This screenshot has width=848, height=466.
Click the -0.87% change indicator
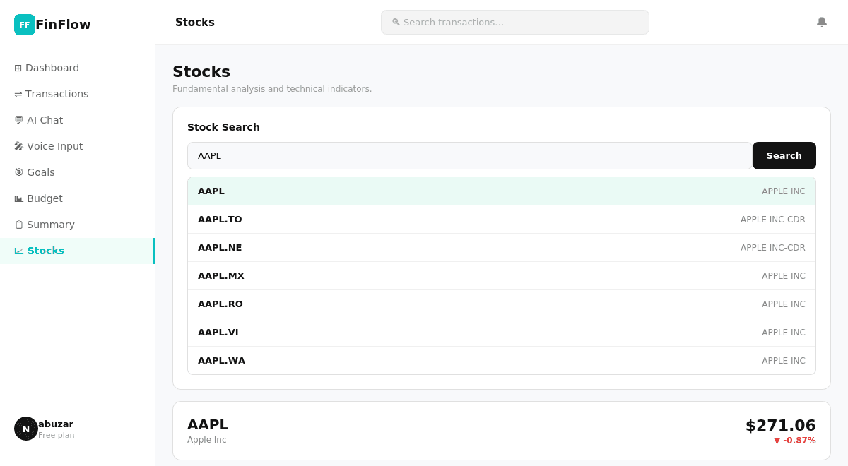tap(795, 441)
